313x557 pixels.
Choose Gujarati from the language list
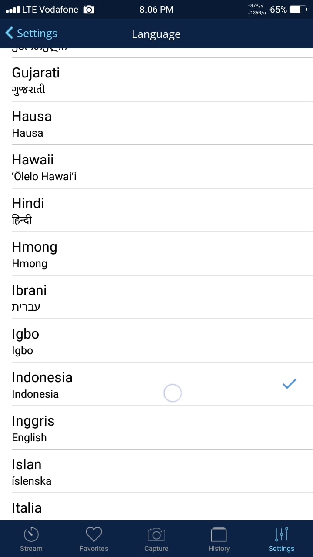[156, 80]
